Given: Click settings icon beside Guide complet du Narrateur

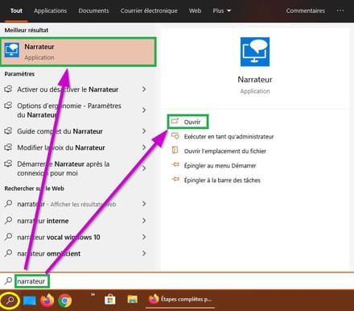Looking at the screenshot, I should click(x=8, y=131).
